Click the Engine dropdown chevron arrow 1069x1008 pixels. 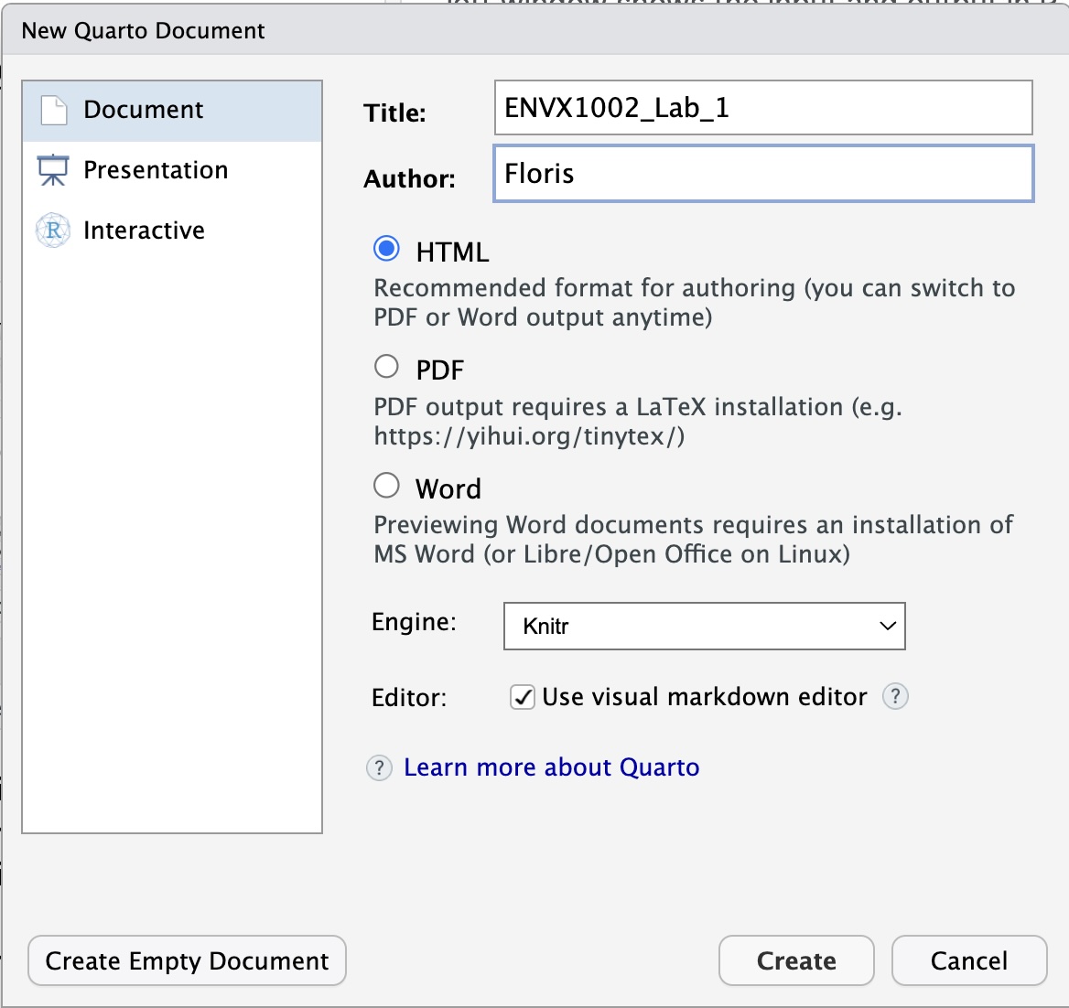tap(888, 626)
